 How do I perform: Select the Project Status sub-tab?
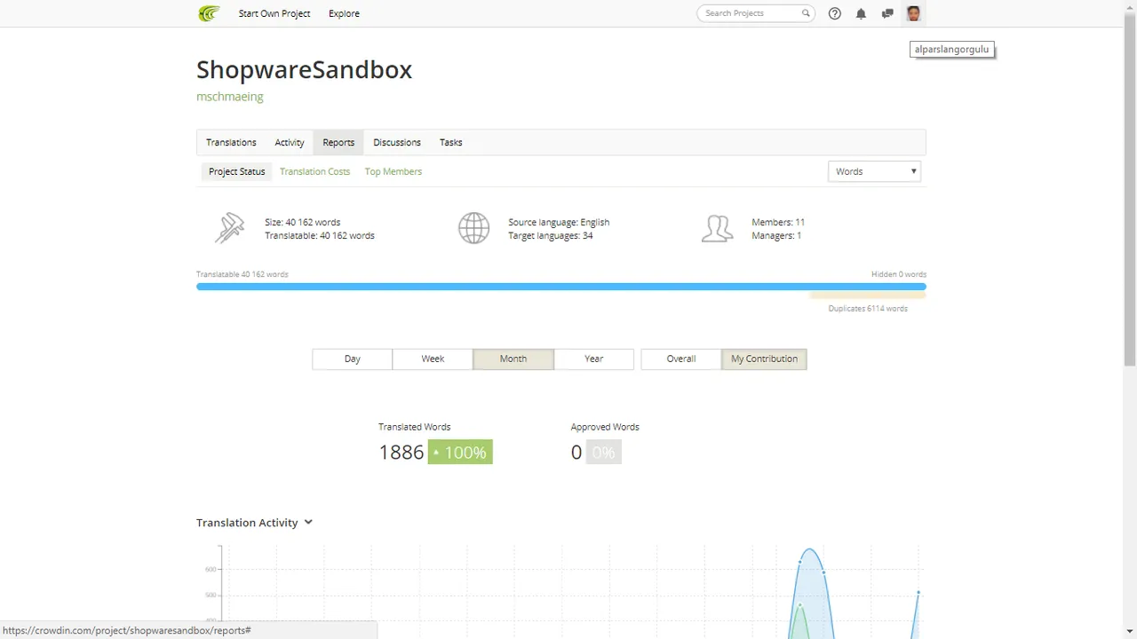237,171
